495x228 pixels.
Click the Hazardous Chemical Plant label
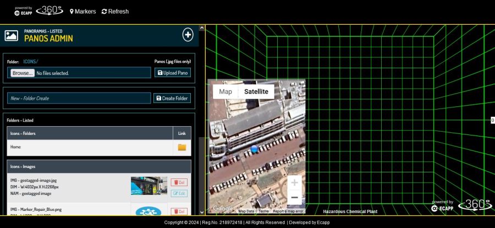[x=350, y=211]
